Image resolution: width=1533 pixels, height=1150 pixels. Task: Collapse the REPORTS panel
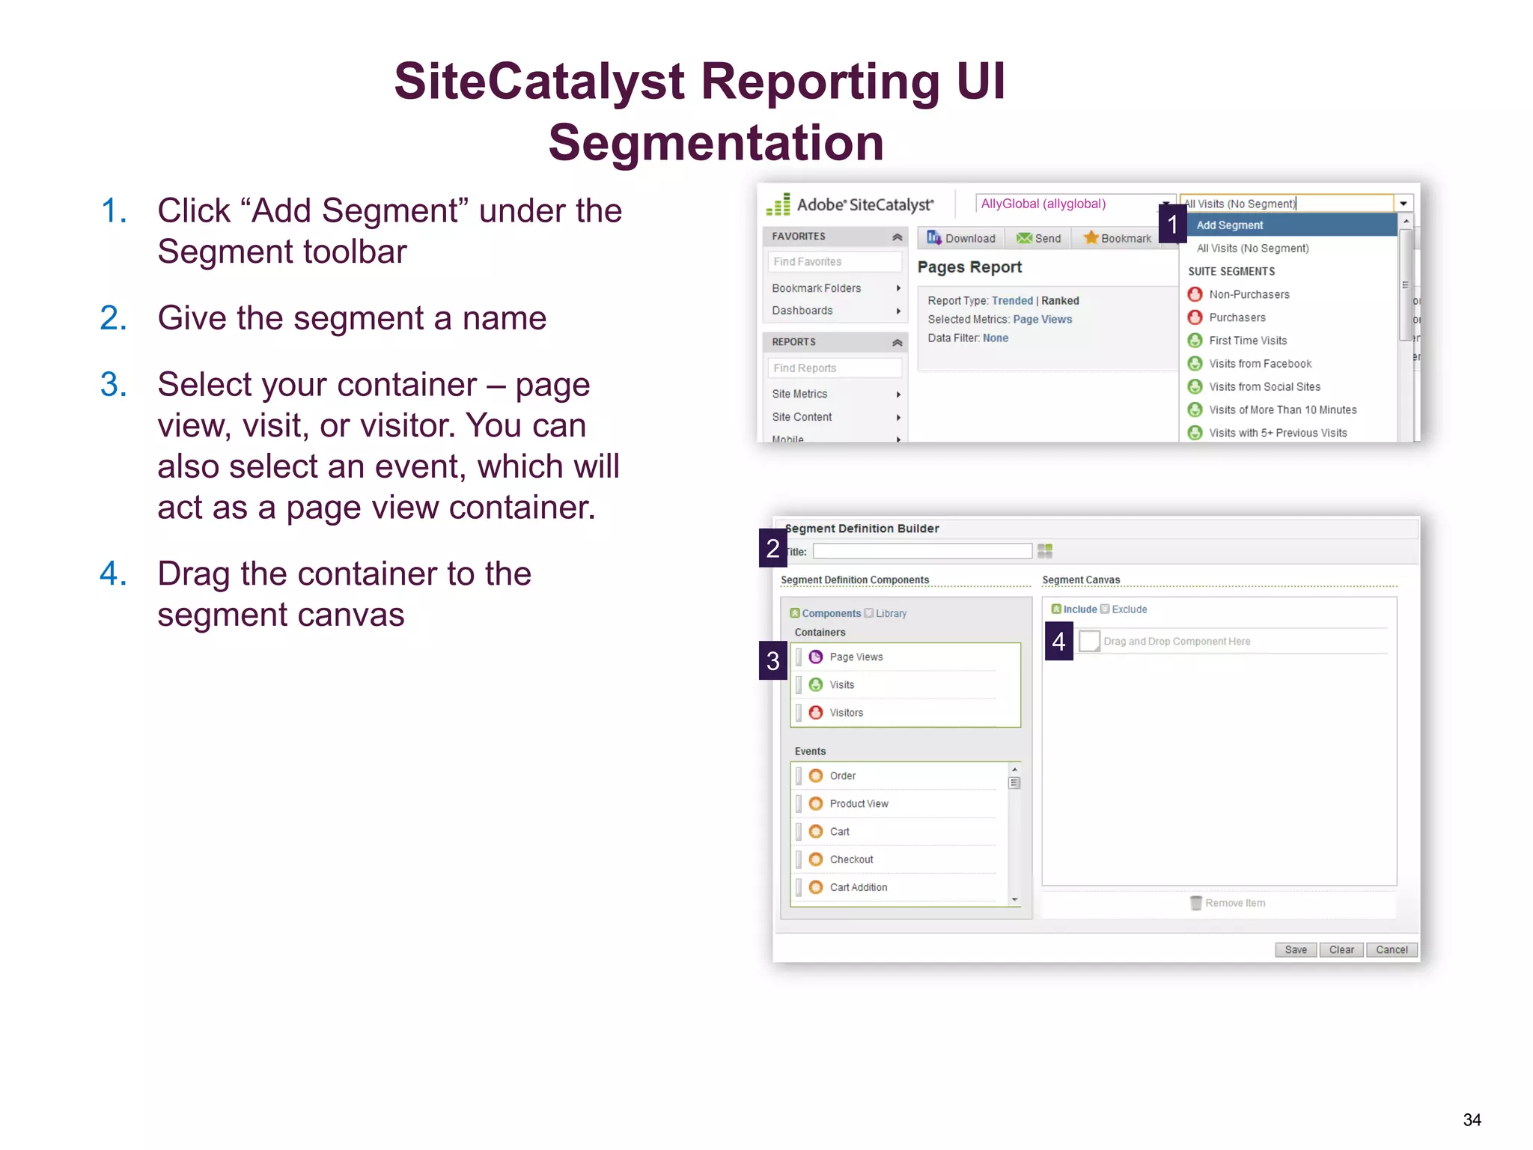tap(897, 342)
